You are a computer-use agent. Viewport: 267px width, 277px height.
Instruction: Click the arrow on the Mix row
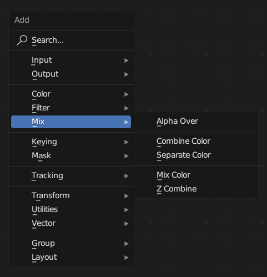pos(127,122)
